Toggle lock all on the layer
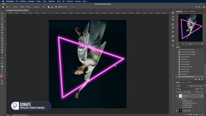This screenshot has height=116, width=206. pyautogui.click(x=189, y=92)
